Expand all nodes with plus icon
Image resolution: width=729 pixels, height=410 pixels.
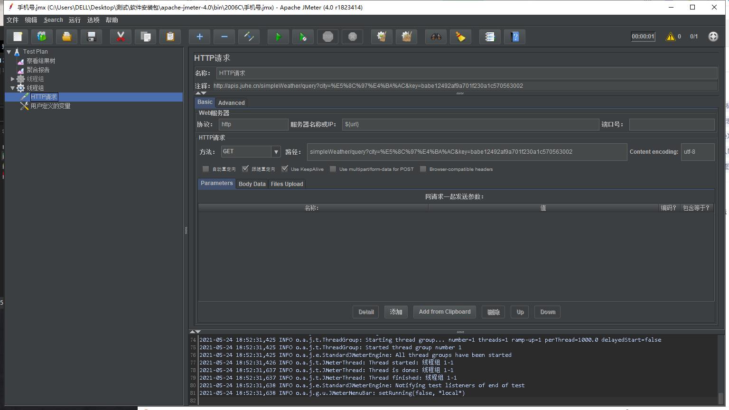199,37
